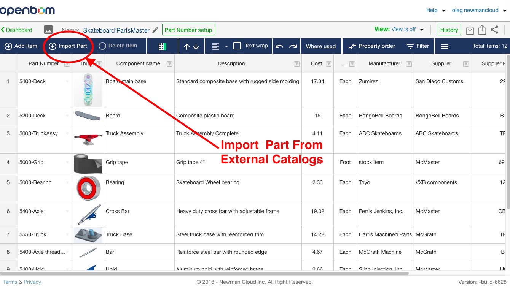510x288 pixels.
Task: Open Supplier column filter dropdown
Action: (x=466, y=64)
